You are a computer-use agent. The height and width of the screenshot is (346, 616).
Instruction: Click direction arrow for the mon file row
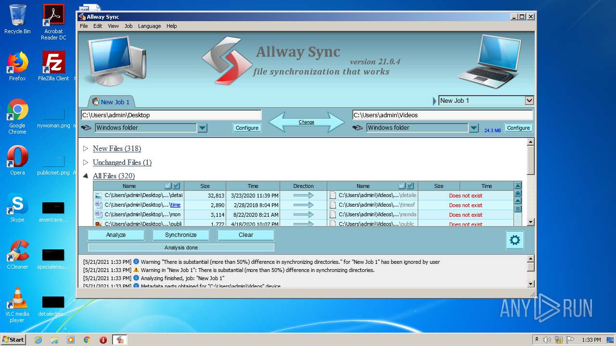(303, 215)
